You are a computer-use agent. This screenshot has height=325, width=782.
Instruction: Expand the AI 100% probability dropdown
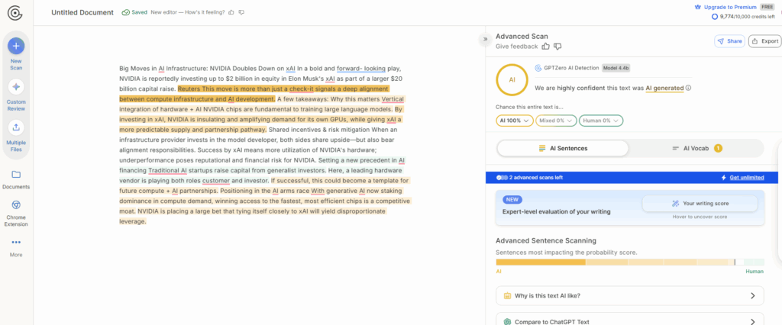tap(513, 121)
